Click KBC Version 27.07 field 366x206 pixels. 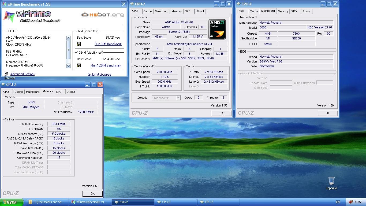tap(320, 27)
